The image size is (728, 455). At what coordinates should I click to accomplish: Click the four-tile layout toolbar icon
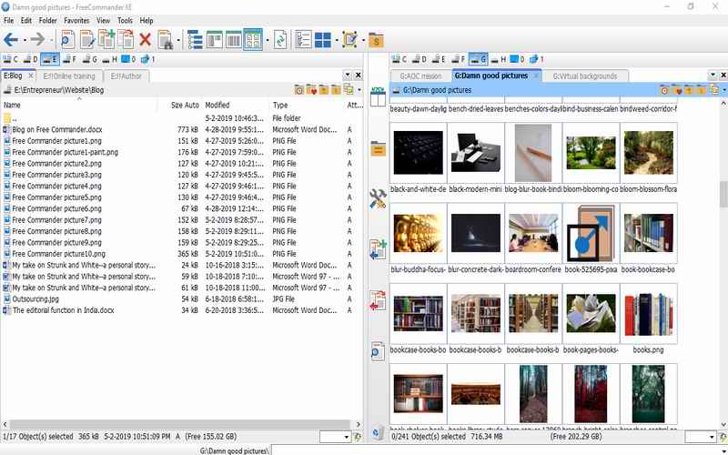323,39
